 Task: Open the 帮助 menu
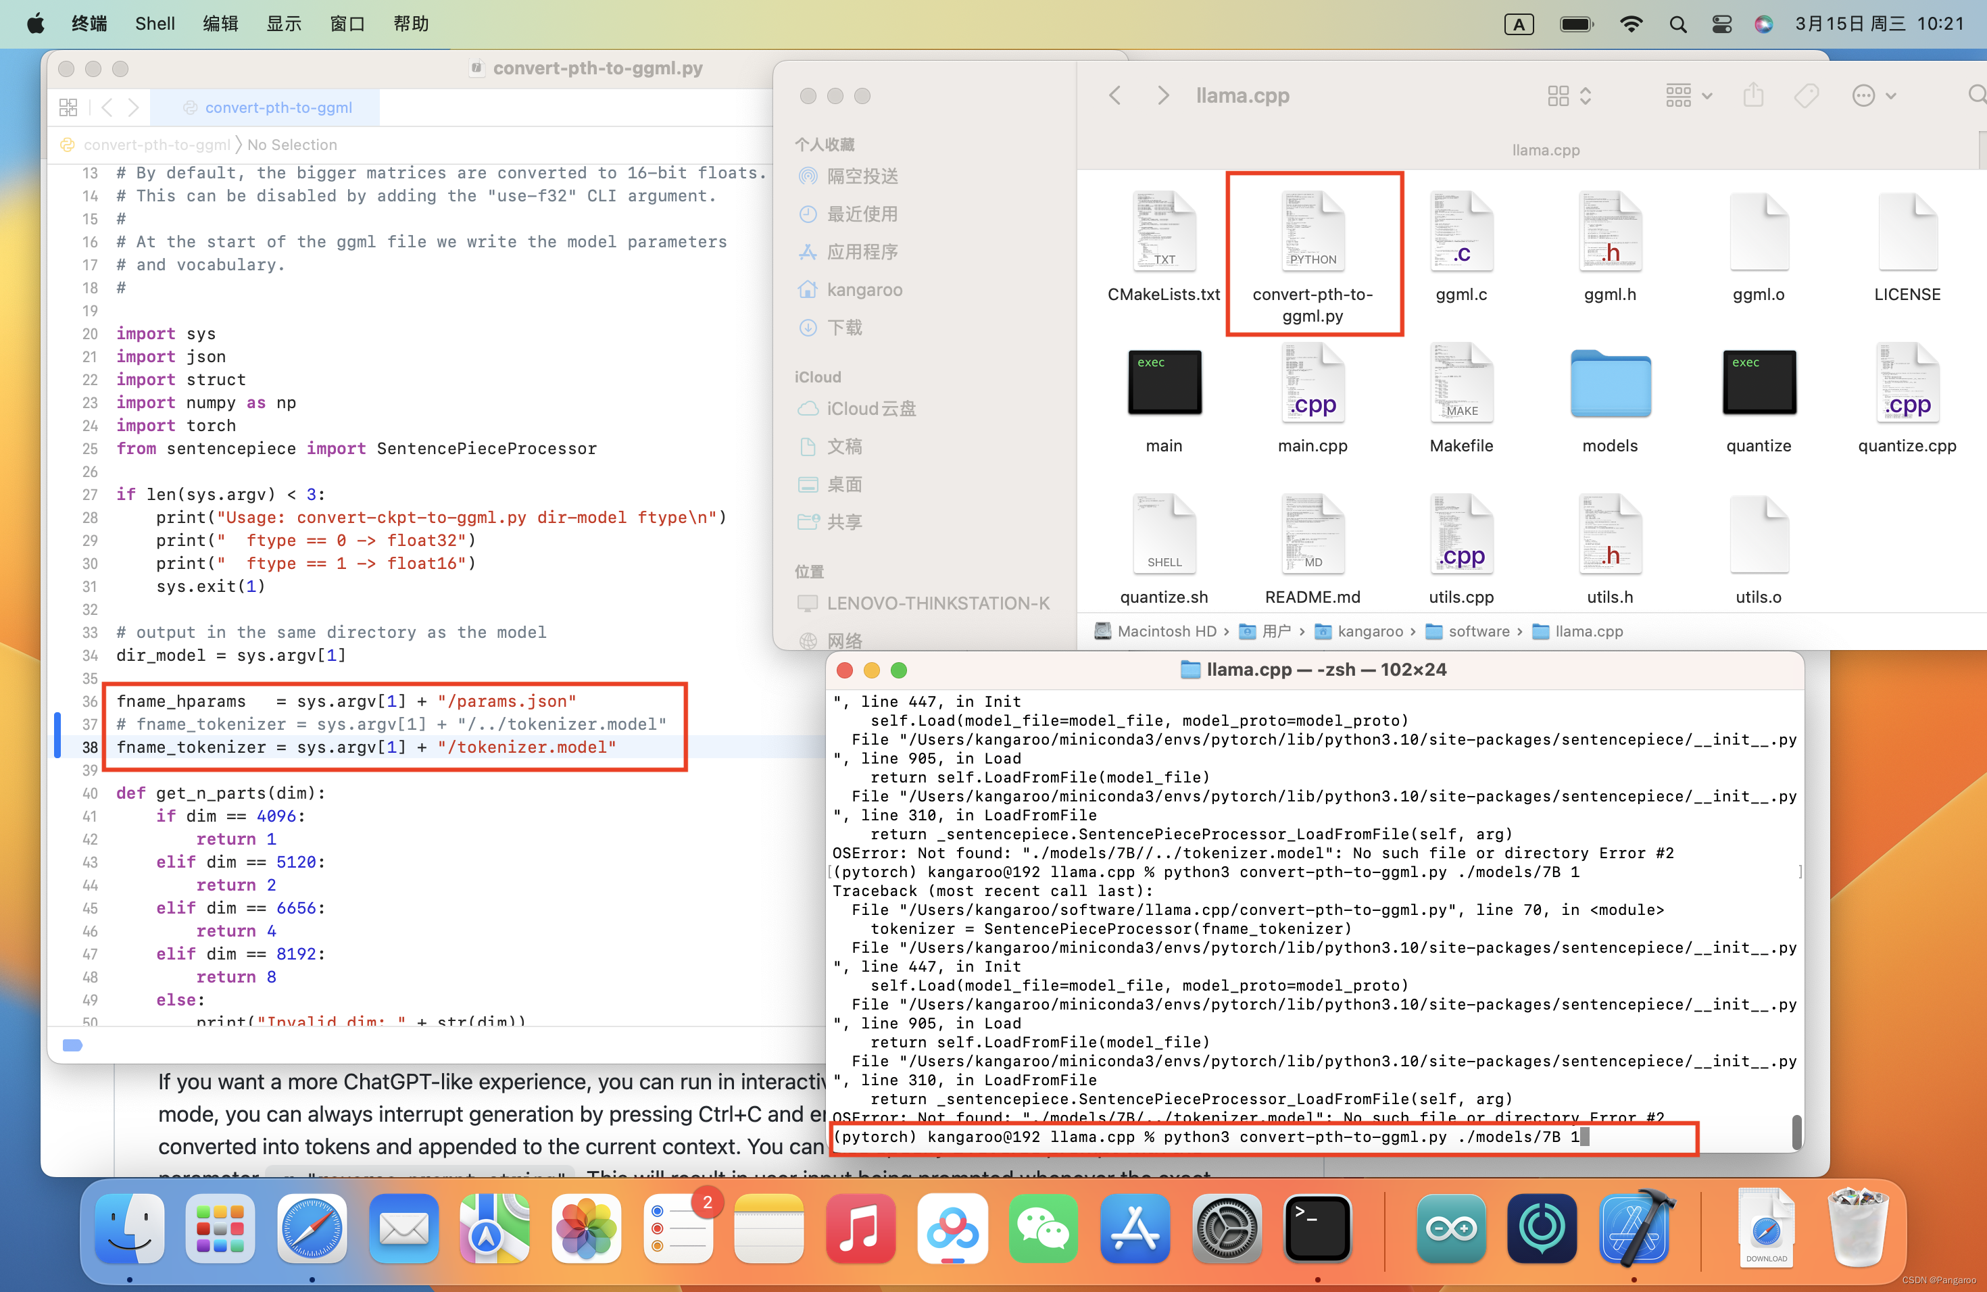click(x=411, y=24)
